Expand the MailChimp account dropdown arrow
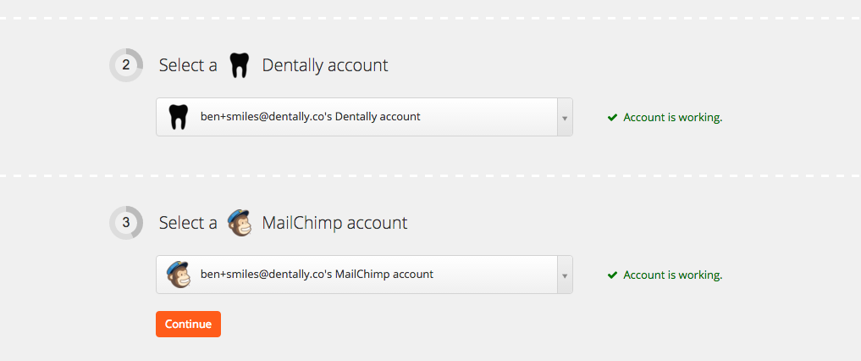Screen dimensions: 861x361 click(565, 275)
